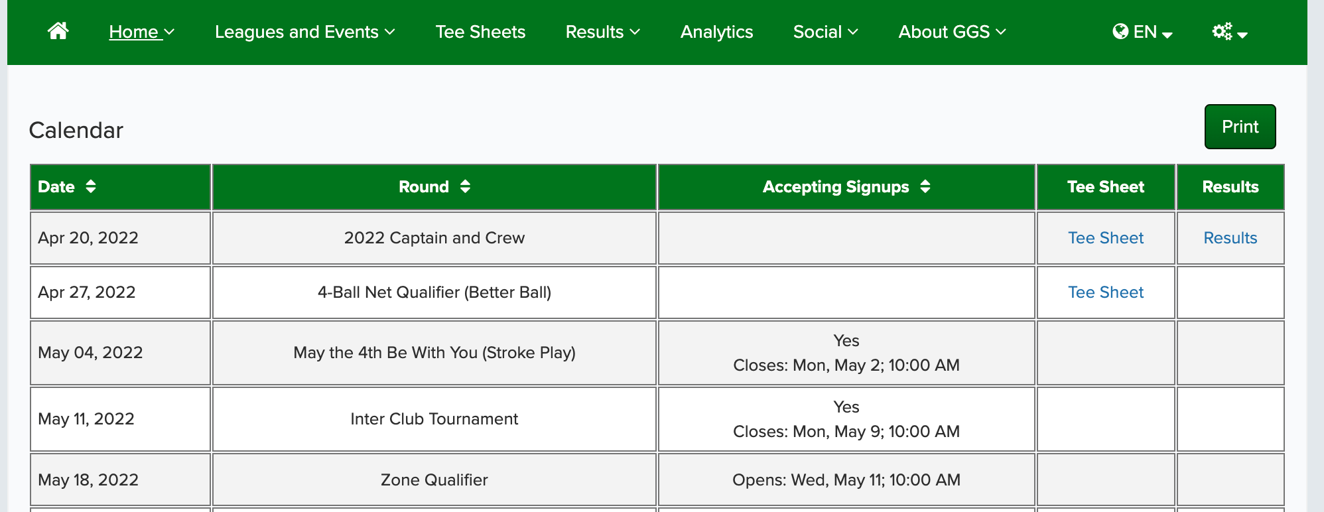
Task: Expand the Home dropdown menu
Action: [141, 32]
